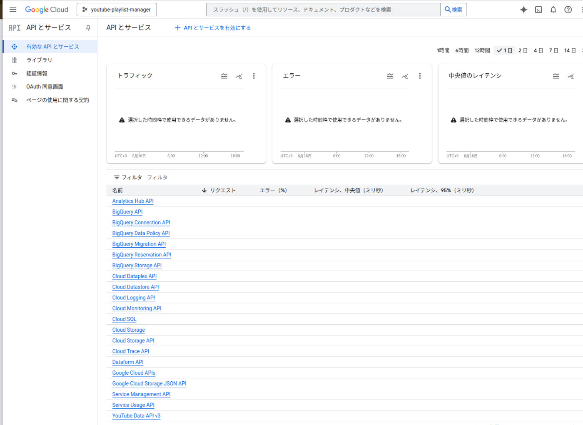
Task: Open the youtube-playlist-manager project selector
Action: click(x=117, y=10)
